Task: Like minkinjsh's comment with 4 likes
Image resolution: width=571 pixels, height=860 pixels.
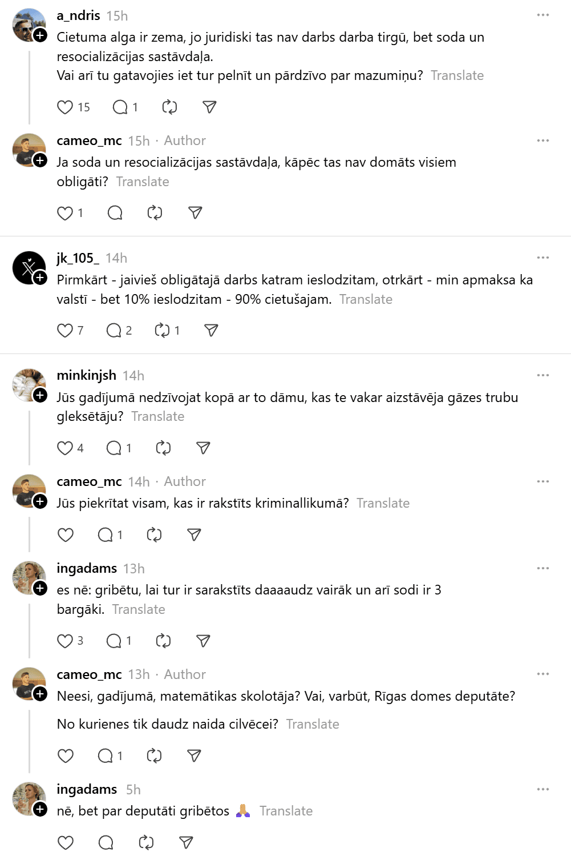Action: click(65, 448)
